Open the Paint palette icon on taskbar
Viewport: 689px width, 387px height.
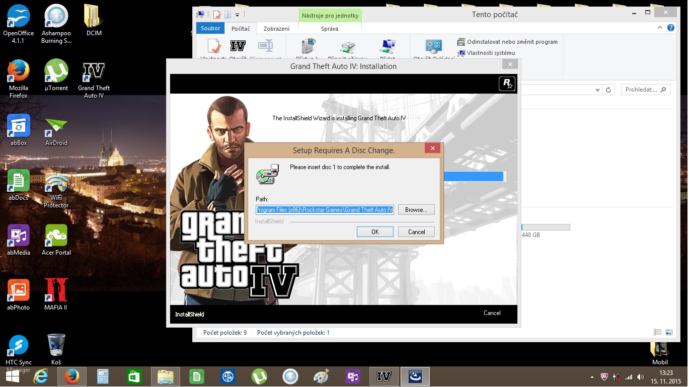(321, 376)
